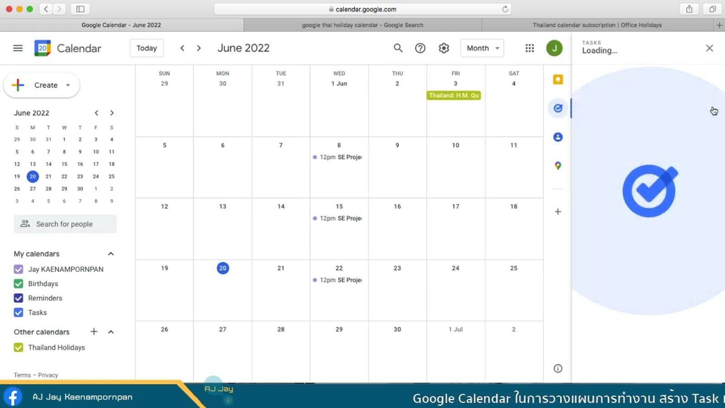725x408 pixels.
Task: Switch to Google Calendar - June 2022 tab
Action: 121,25
